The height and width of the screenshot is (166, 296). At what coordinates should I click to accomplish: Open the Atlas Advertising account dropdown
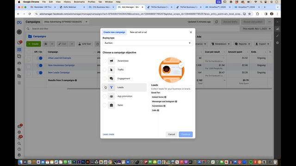coord(66,22)
